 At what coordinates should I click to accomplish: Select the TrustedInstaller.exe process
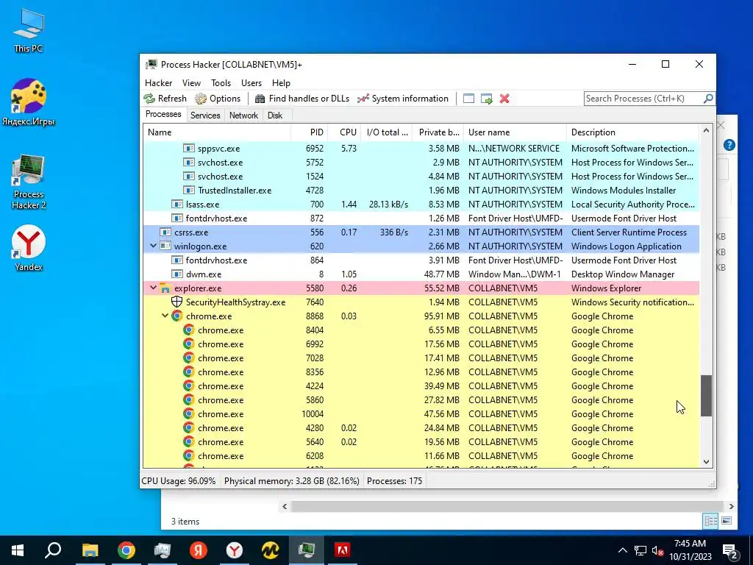pyautogui.click(x=421, y=191)
